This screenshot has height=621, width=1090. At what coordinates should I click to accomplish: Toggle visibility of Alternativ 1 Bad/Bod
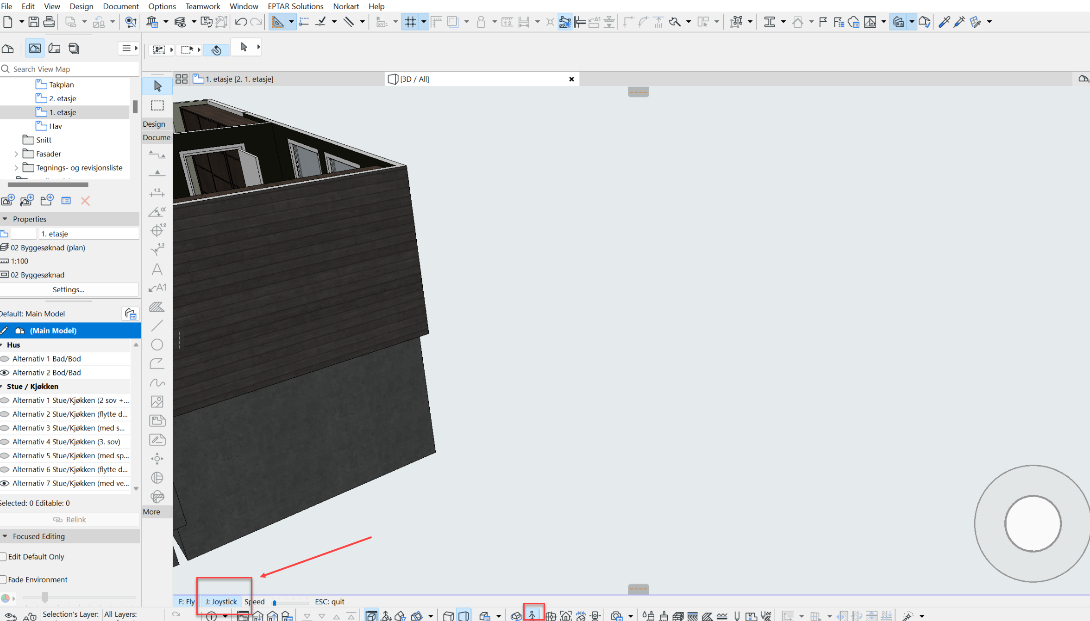click(x=5, y=358)
